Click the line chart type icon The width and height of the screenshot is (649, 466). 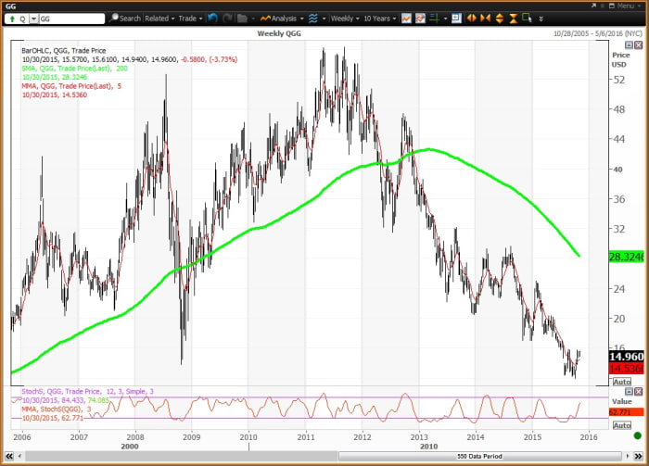coord(406,18)
